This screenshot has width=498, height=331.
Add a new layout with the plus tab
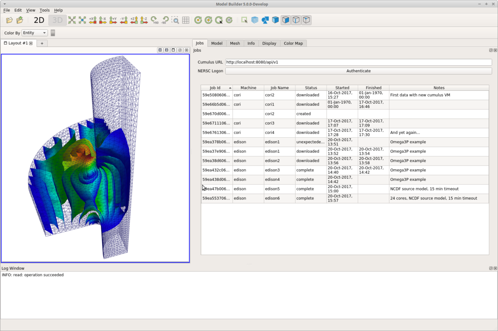[x=41, y=43]
